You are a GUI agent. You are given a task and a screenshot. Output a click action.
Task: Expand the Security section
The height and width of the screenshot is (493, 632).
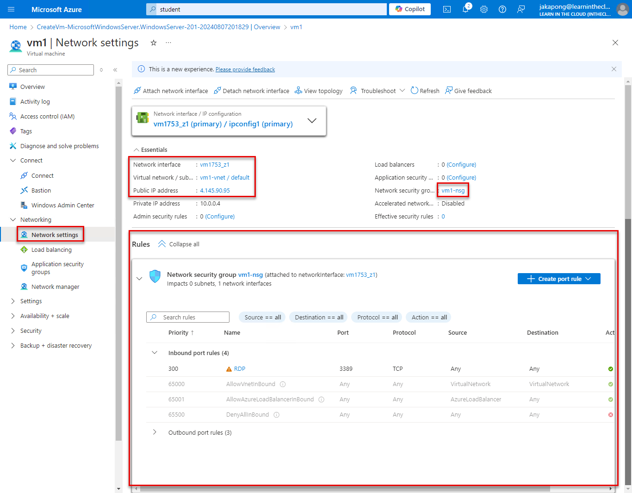[13, 331]
